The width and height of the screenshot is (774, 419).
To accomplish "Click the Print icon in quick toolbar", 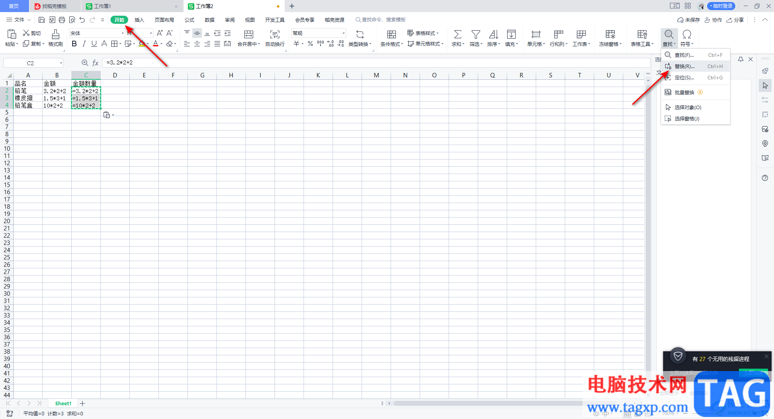I will point(62,20).
